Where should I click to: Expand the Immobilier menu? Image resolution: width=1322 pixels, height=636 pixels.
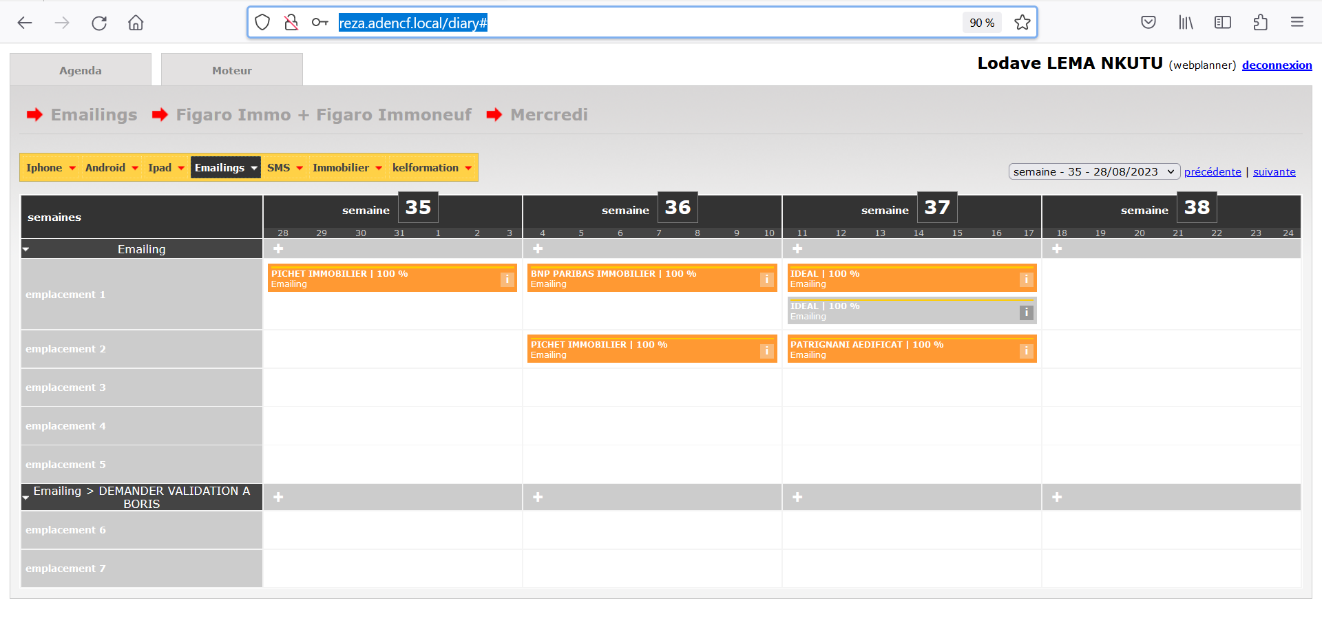pyautogui.click(x=346, y=168)
